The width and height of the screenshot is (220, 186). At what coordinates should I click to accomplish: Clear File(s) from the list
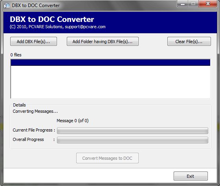click(189, 42)
